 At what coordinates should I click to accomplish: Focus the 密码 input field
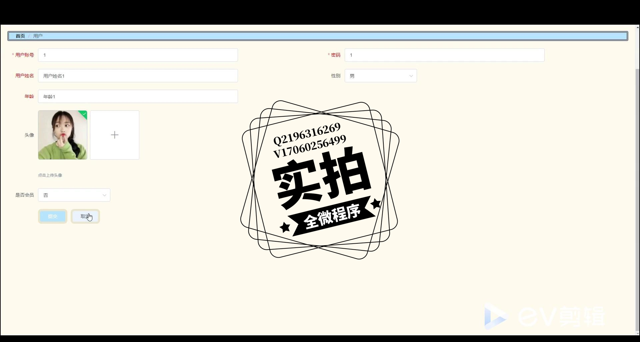pos(444,55)
